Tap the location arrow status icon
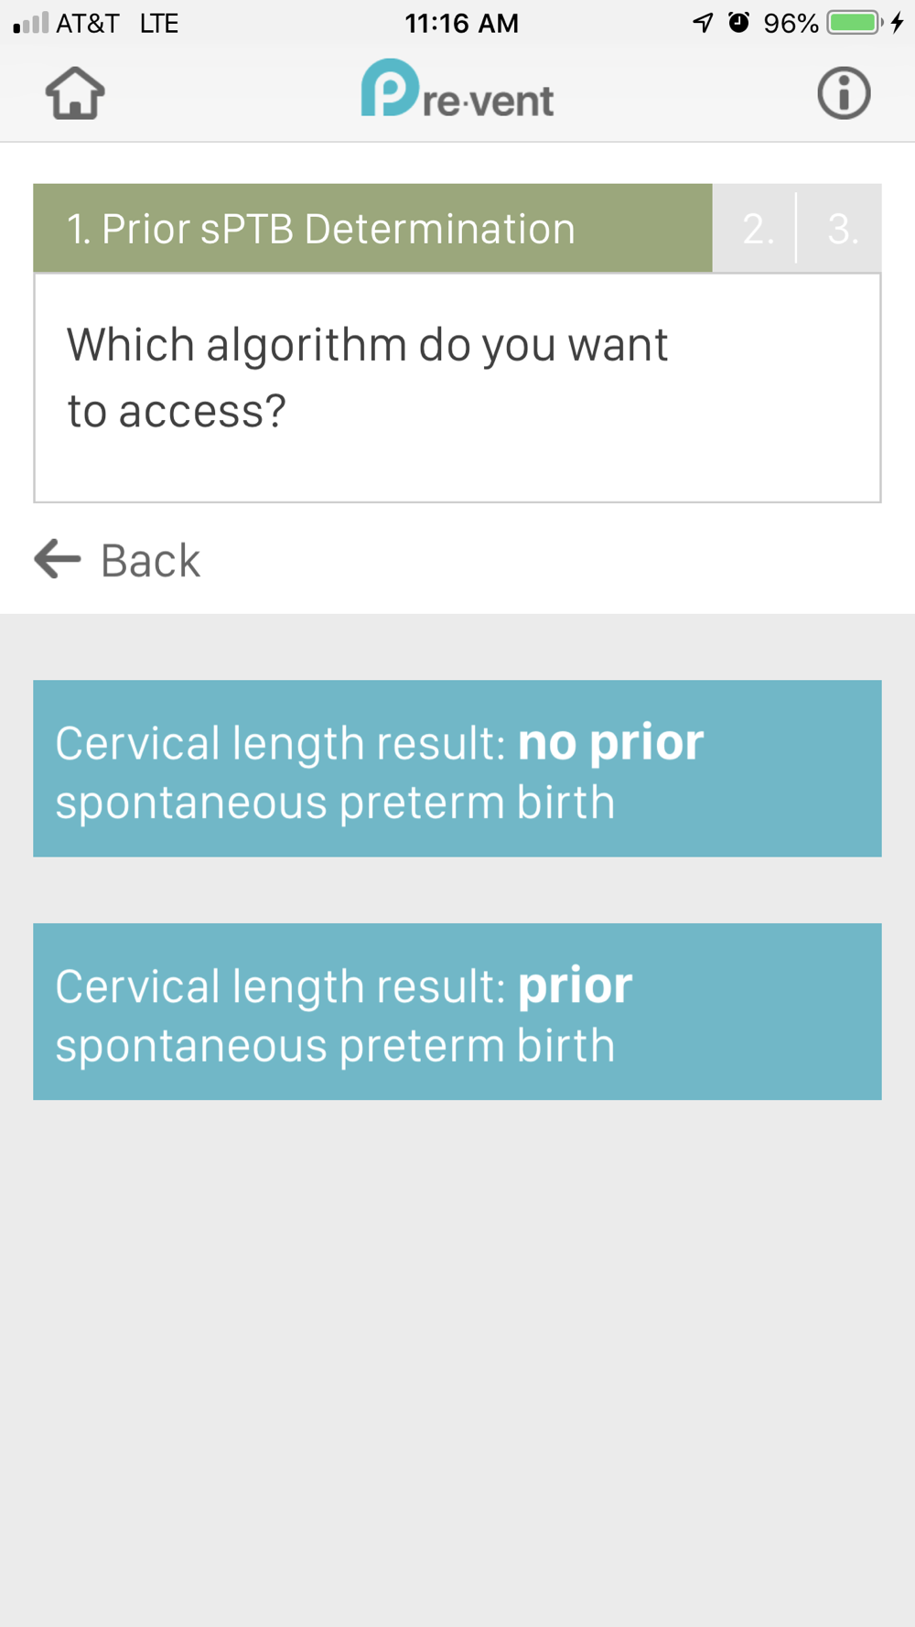915x1627 pixels. [703, 23]
